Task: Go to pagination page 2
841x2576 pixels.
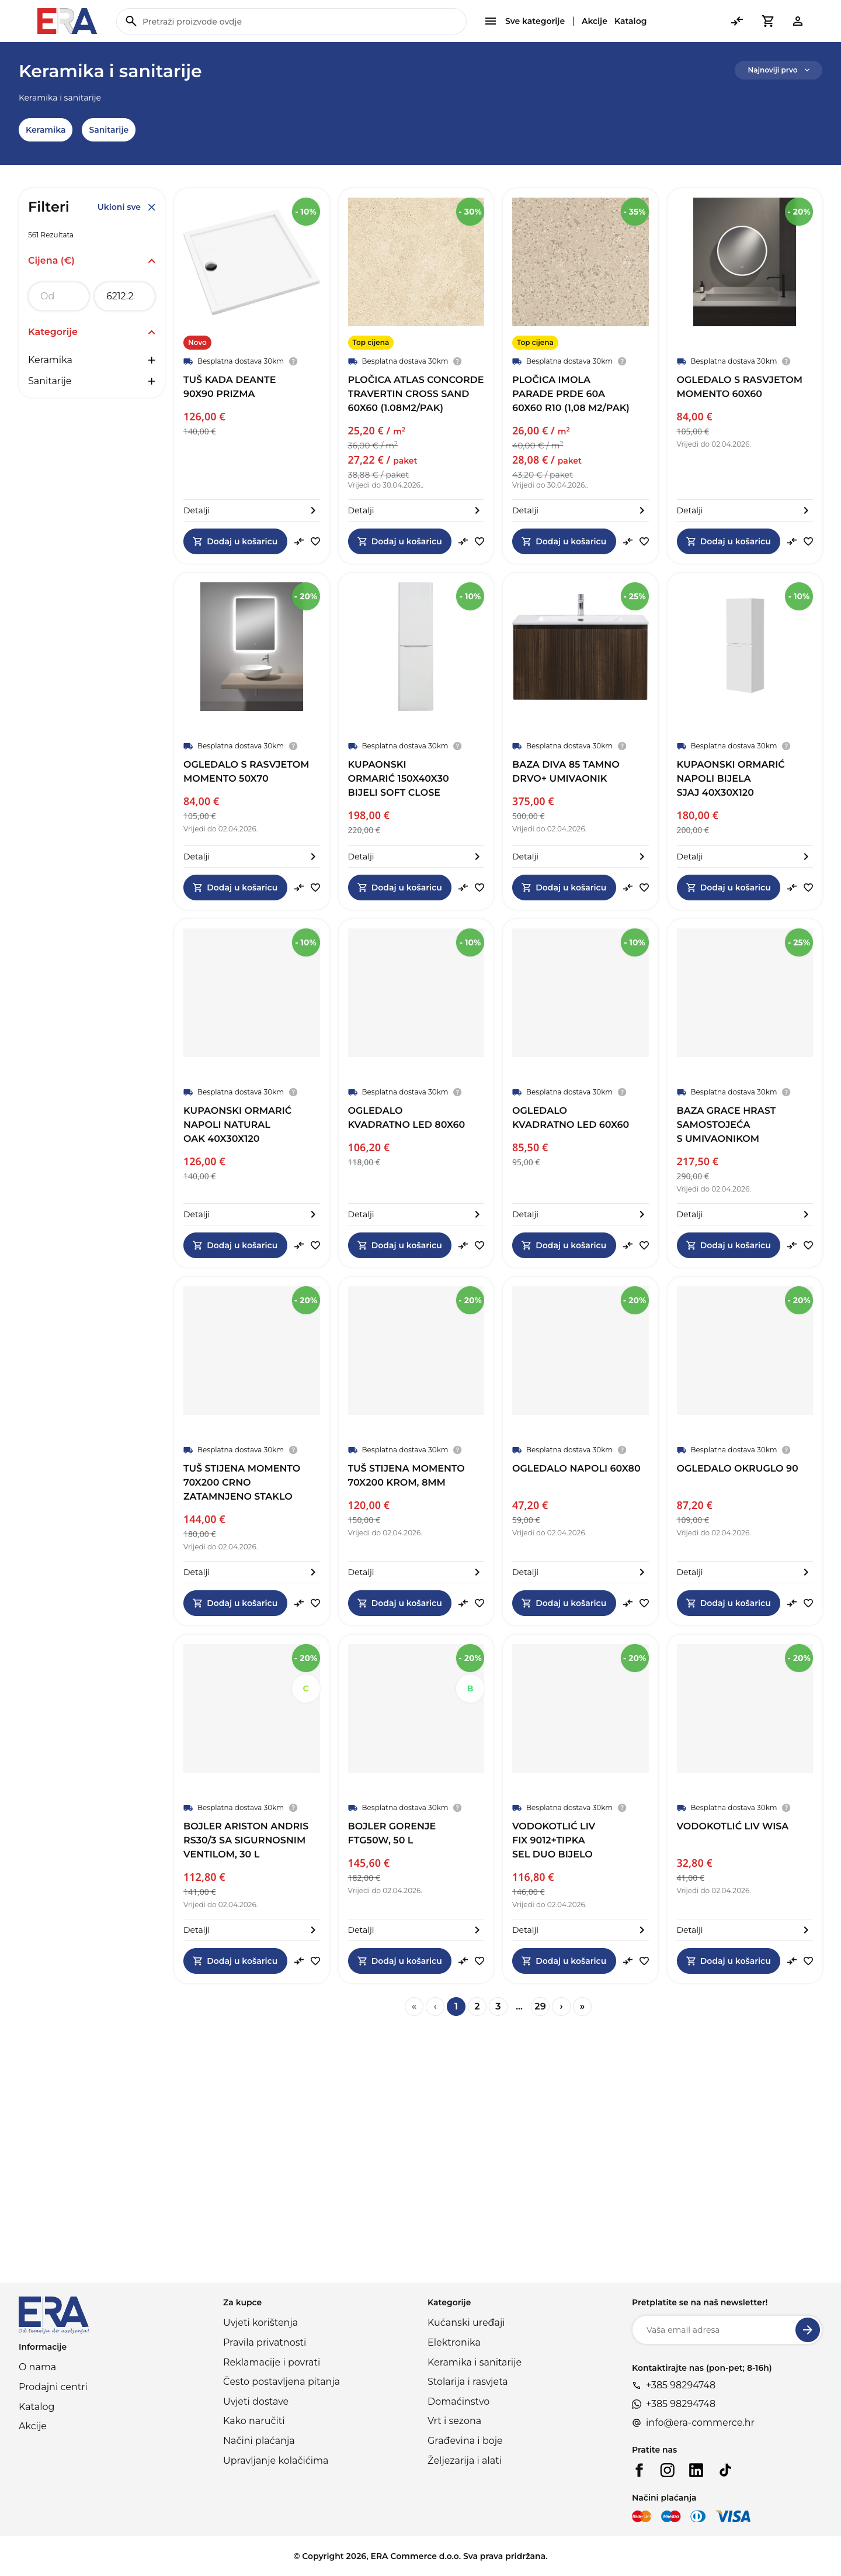Action: pos(477,2006)
